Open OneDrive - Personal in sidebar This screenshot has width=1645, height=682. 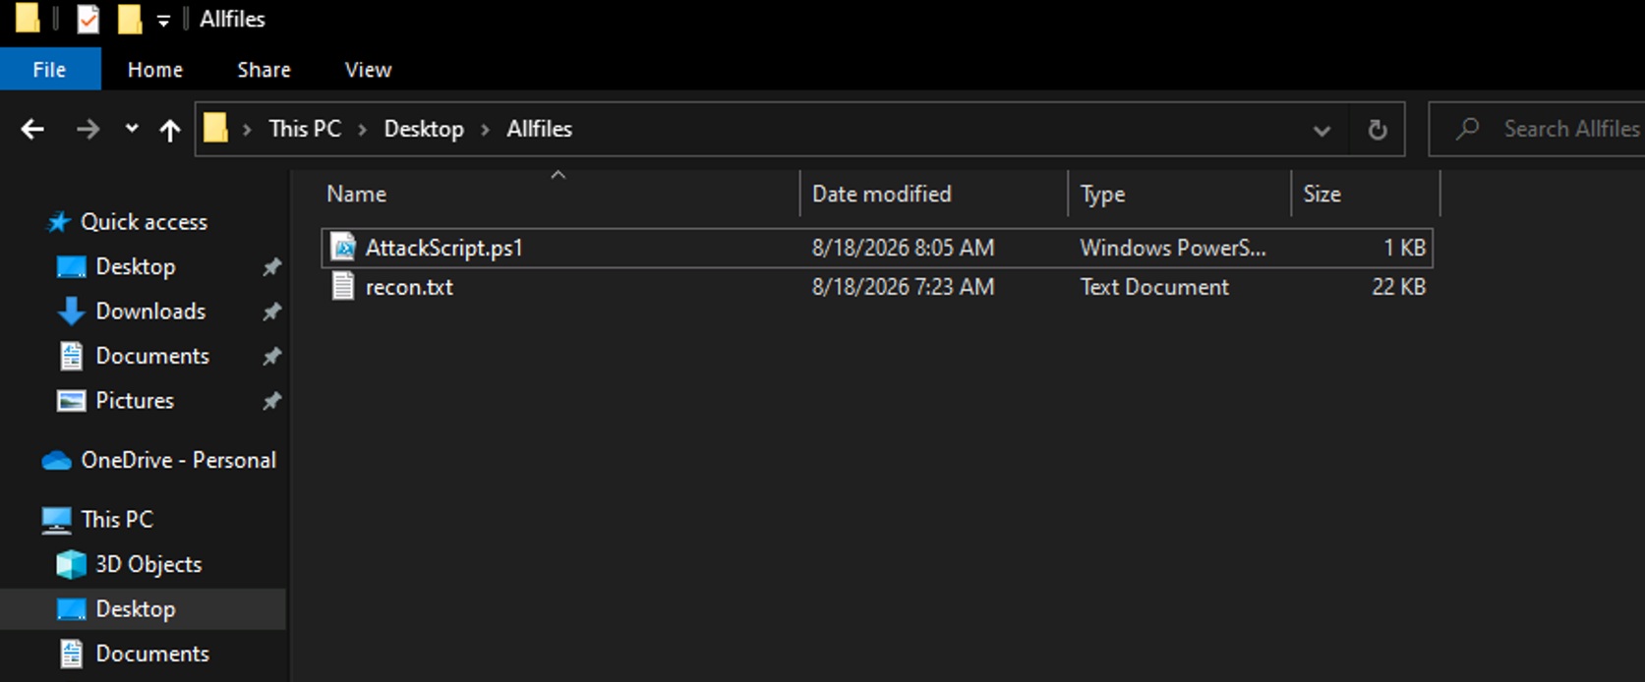[x=178, y=460]
